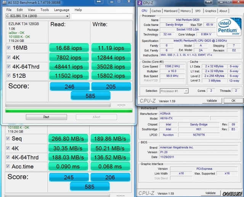The image size is (244, 197).
Task: Click the 0.090 ms access time result
Action: [68, 167]
